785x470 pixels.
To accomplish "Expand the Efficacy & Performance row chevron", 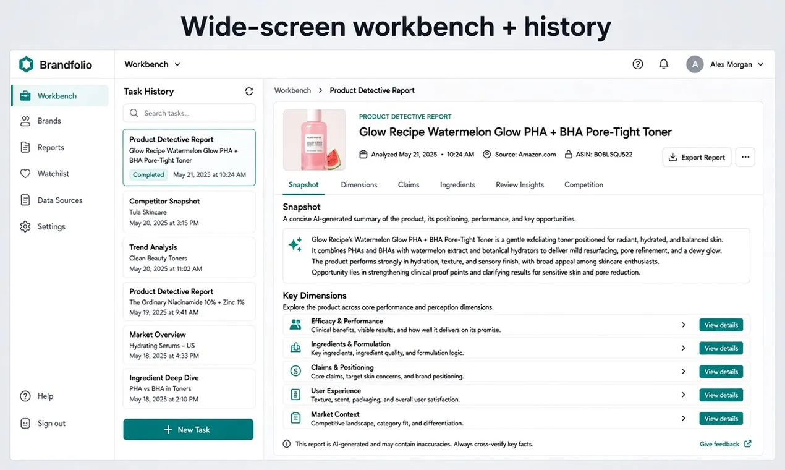I will 684,325.
